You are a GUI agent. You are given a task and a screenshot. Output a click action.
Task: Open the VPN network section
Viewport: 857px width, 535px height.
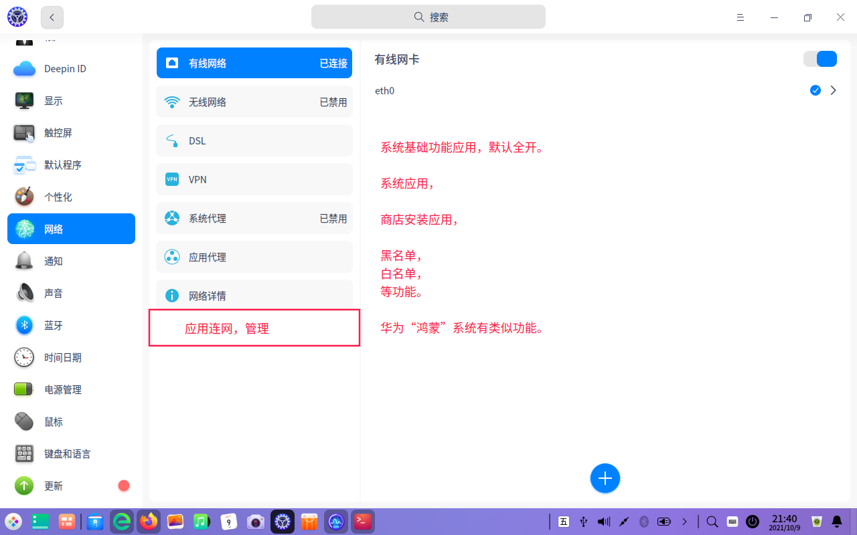[x=254, y=180]
